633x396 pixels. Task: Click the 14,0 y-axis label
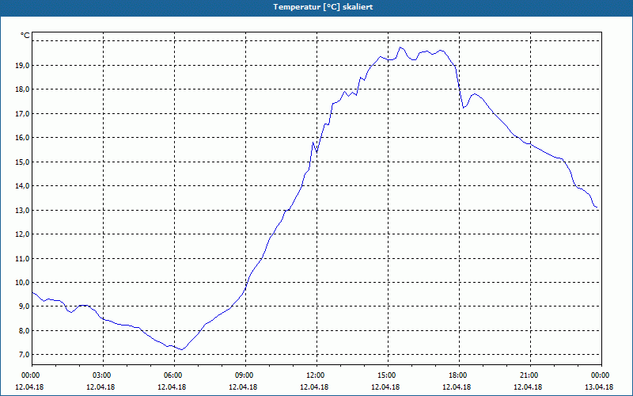click(x=22, y=186)
